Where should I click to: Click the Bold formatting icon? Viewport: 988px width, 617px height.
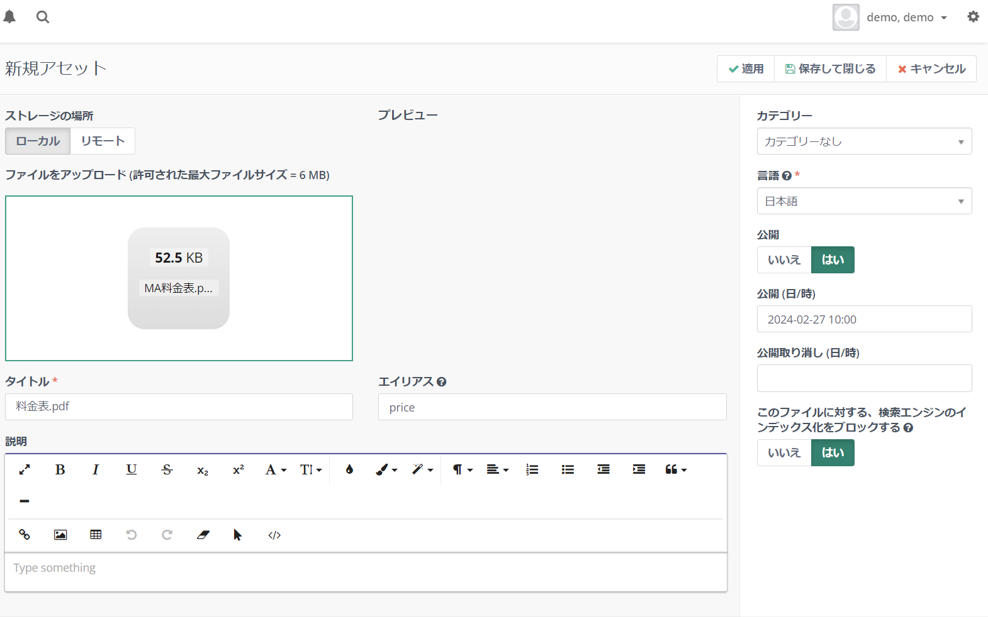[x=60, y=469]
